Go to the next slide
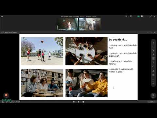Screen dimensions: 157x118 tap(83, 102)
